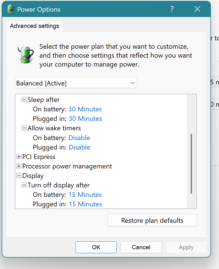The width and height of the screenshot is (219, 269).
Task: Collapse the Allow wake timers node
Action: pyautogui.click(x=24, y=128)
